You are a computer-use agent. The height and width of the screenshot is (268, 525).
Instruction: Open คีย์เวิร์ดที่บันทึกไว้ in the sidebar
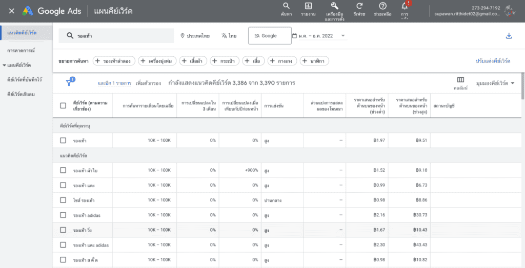click(25, 80)
